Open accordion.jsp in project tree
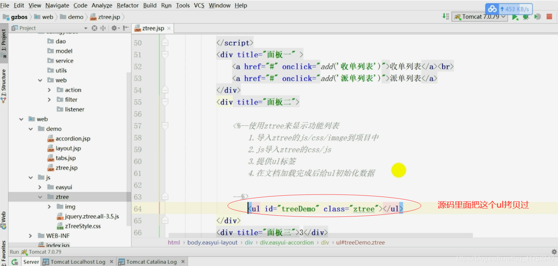Screen dimensions: 558x266 pos(69,139)
